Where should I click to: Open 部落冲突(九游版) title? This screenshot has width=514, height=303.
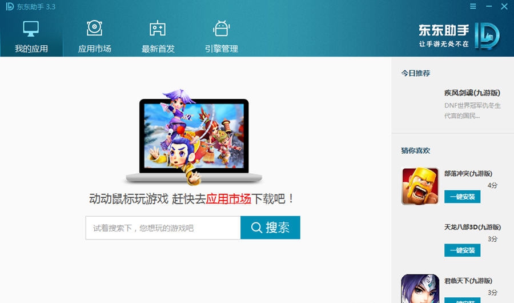click(468, 173)
